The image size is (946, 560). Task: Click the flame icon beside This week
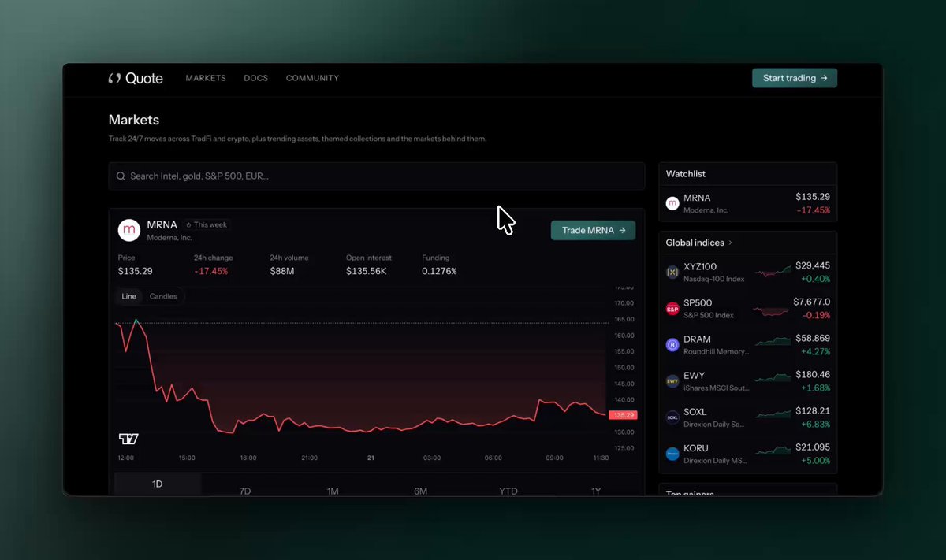coord(189,224)
